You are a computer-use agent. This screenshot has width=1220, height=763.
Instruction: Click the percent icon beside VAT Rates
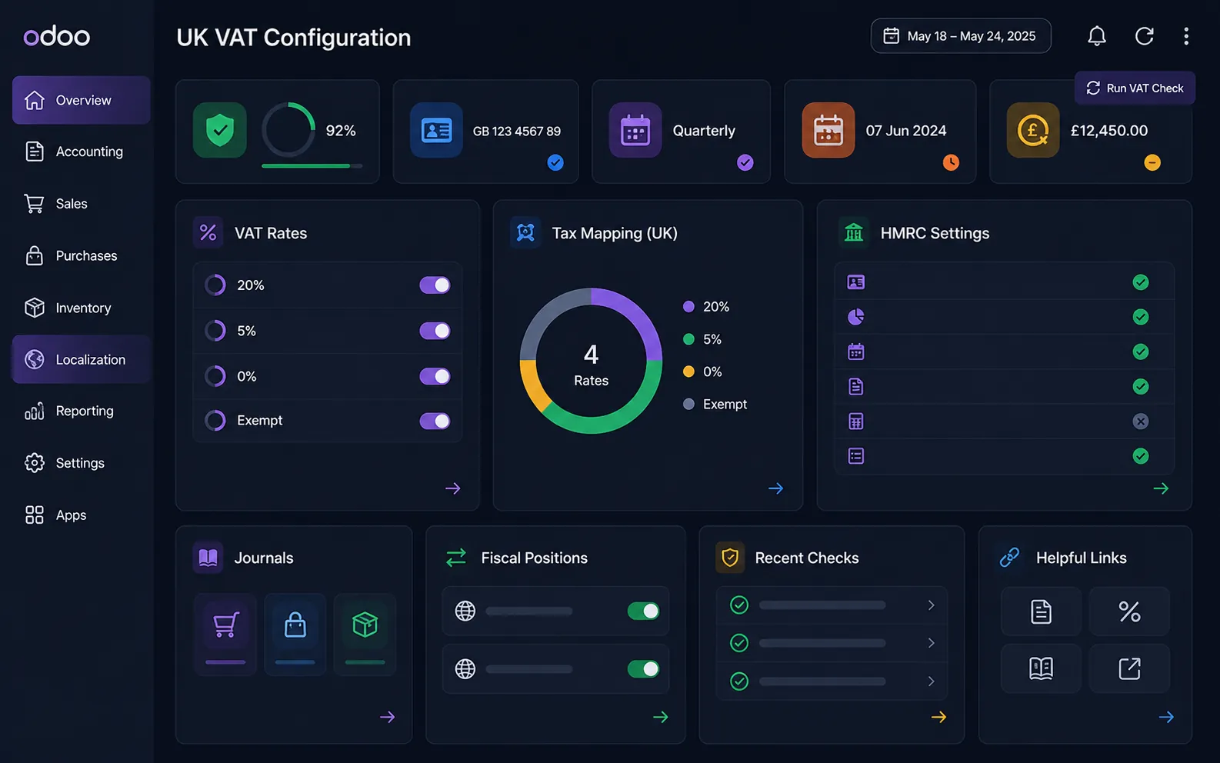point(208,232)
